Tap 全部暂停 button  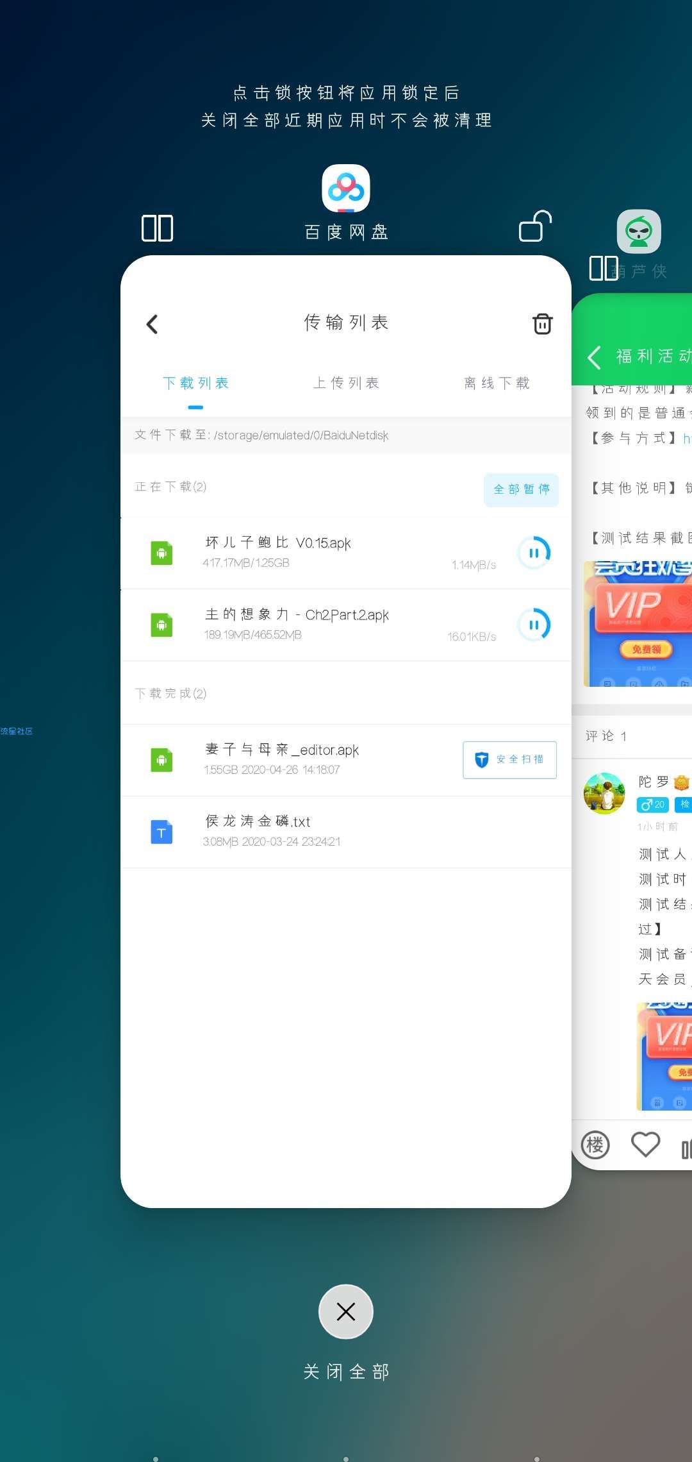point(521,490)
